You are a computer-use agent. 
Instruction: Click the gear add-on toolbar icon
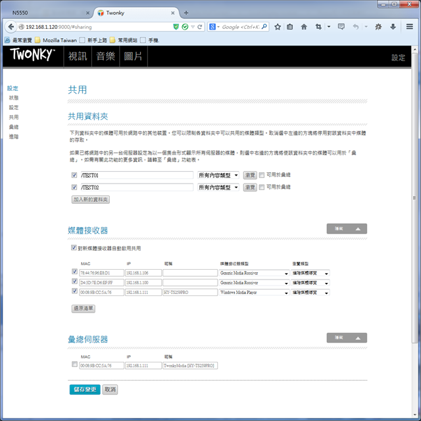(378, 27)
